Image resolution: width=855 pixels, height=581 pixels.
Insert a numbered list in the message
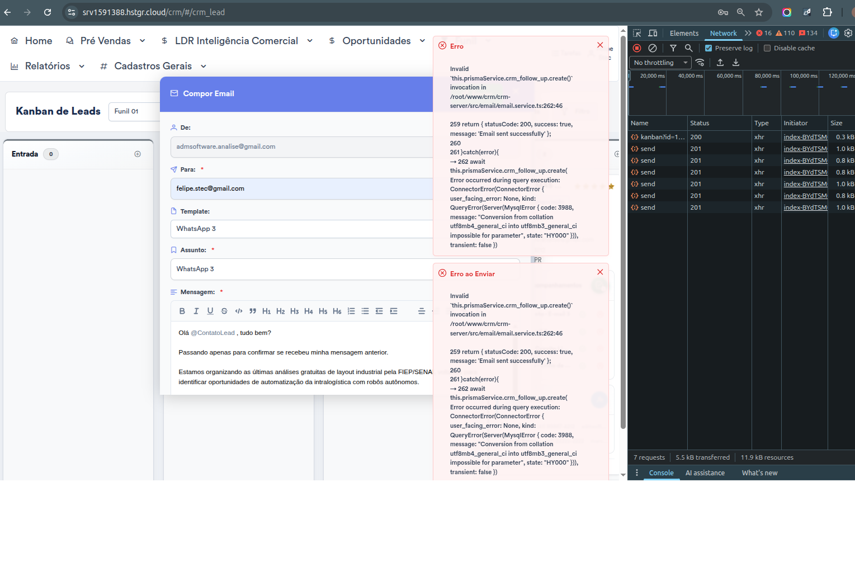click(351, 311)
